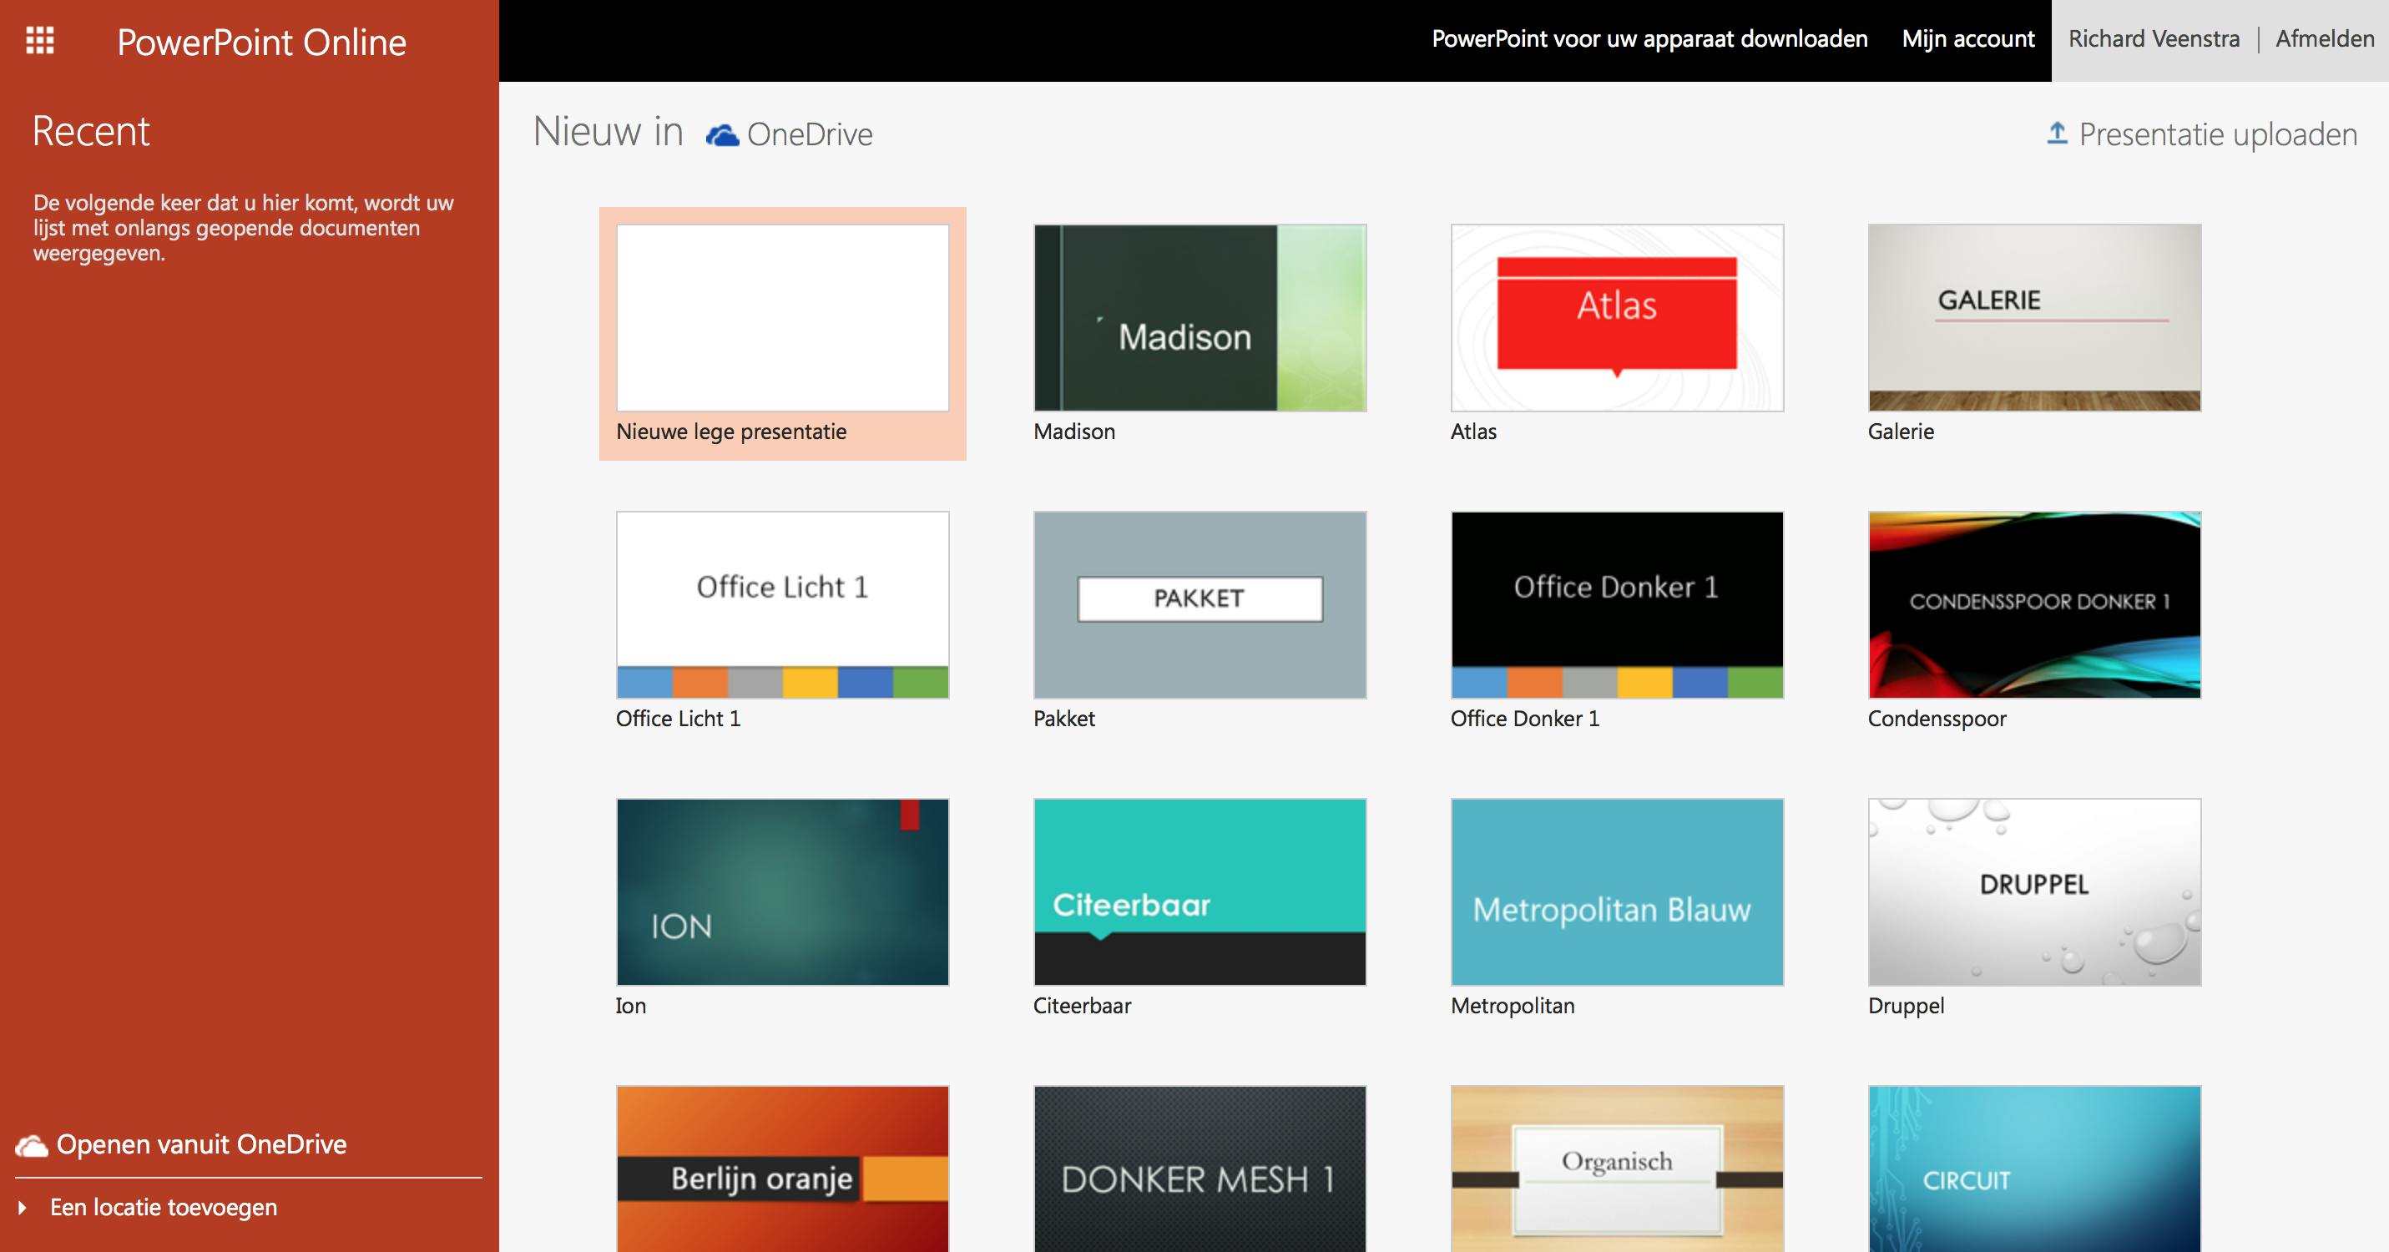
Task: Expand the Een locatie toevoegen arrow
Action: point(23,1208)
